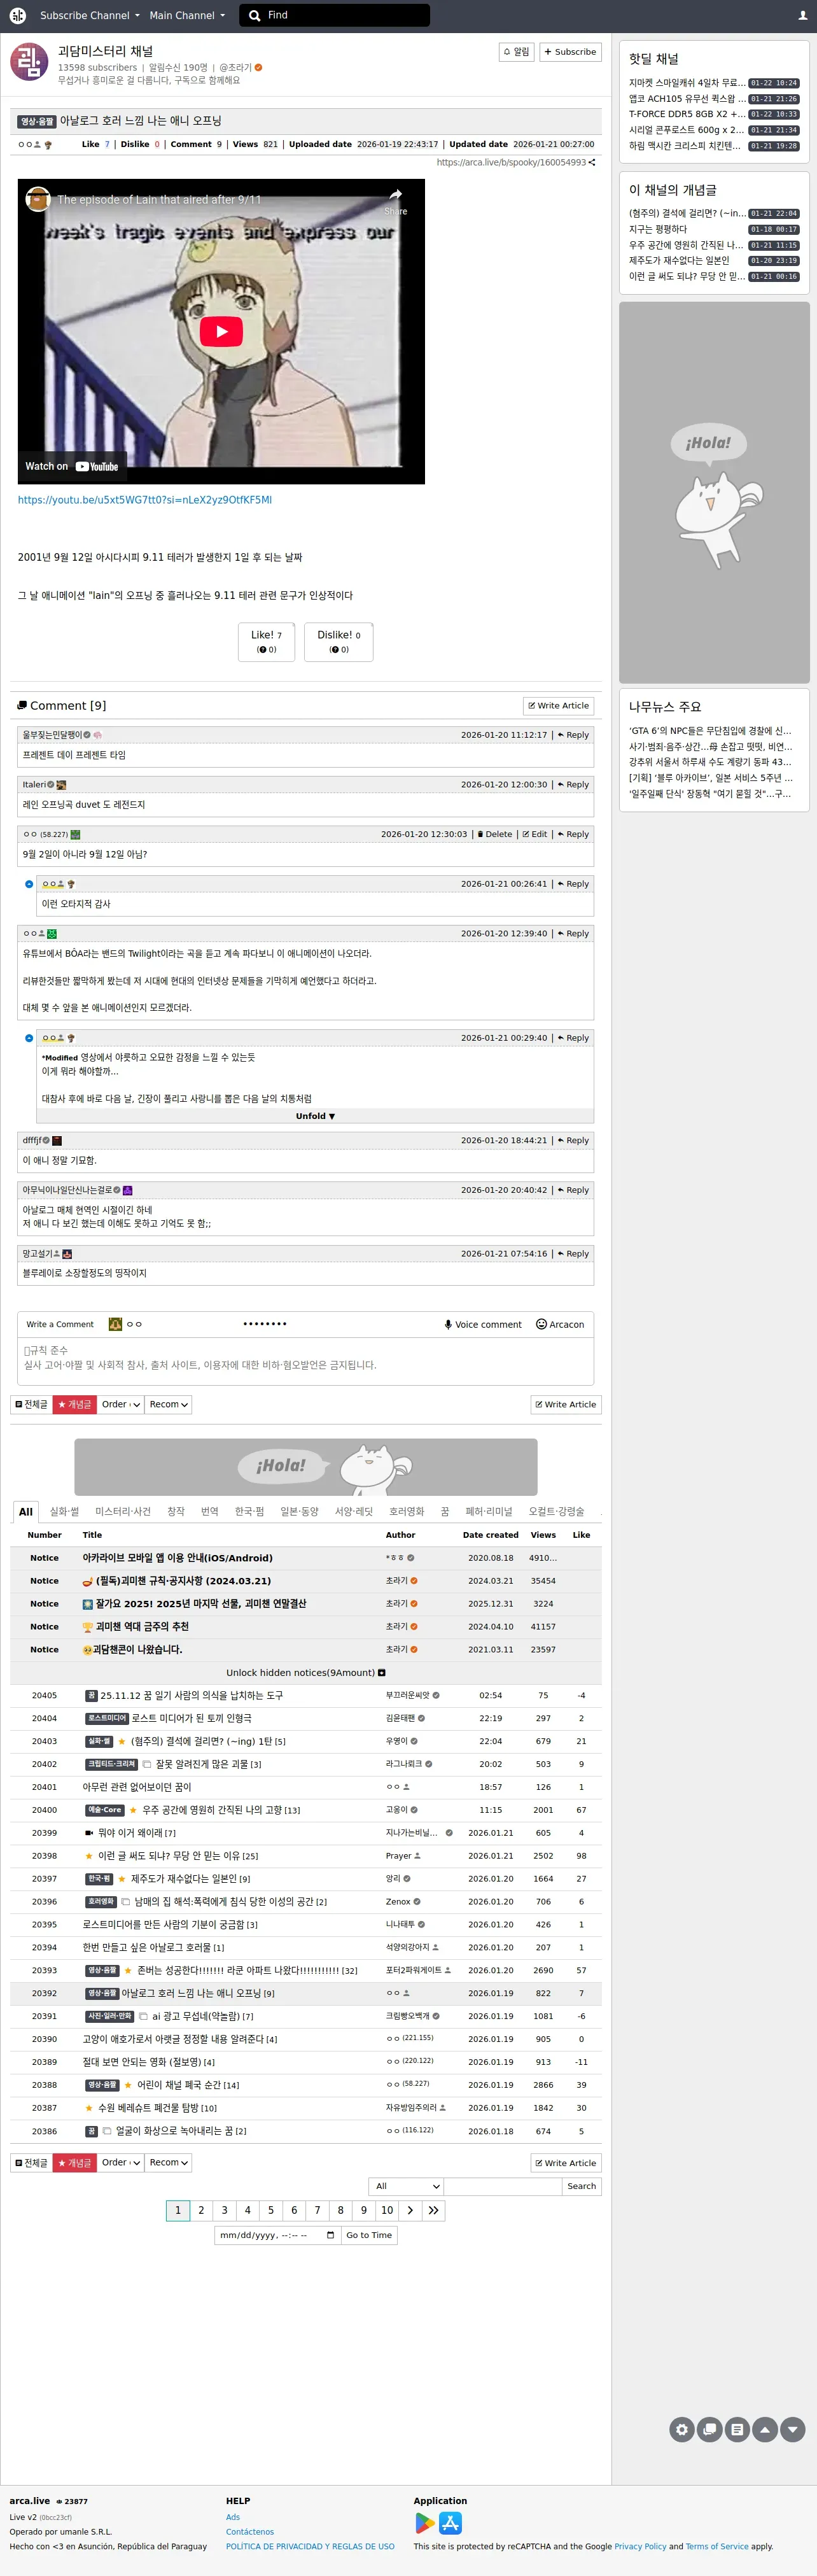This screenshot has height=2576, width=817.
Task: Open article 우주 공간에 영원히 간직된 나의 고향
Action: pyautogui.click(x=212, y=1810)
